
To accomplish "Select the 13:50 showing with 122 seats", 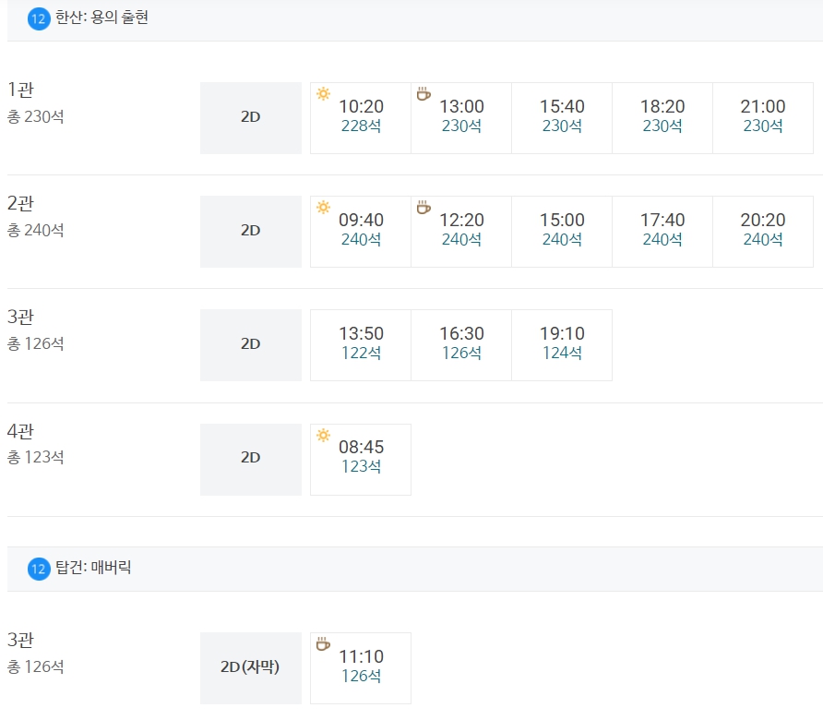I will 361,345.
